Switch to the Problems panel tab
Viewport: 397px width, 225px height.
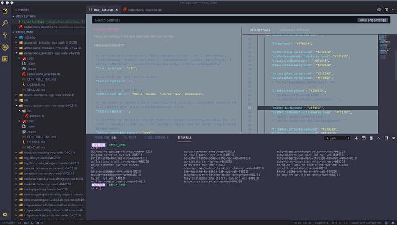pos(105,137)
